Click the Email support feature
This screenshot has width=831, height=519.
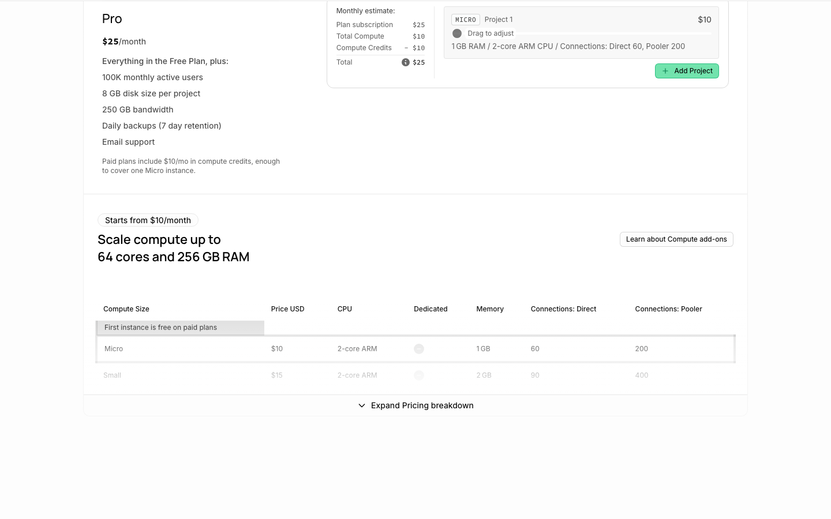128,142
